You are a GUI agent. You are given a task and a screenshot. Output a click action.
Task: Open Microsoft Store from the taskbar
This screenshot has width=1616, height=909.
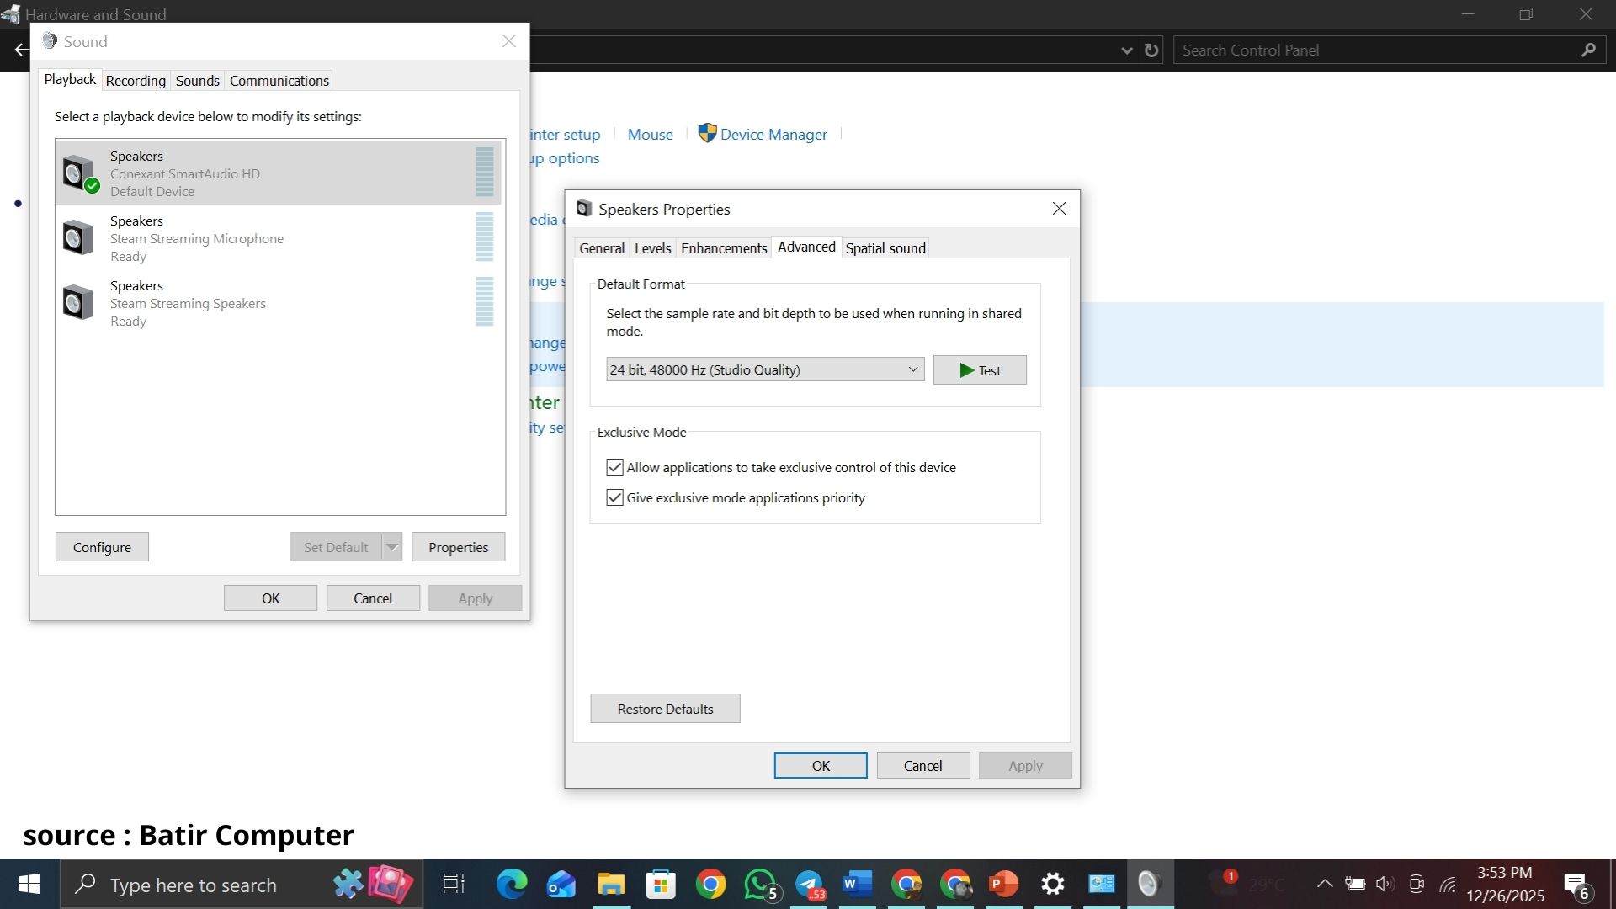(661, 885)
